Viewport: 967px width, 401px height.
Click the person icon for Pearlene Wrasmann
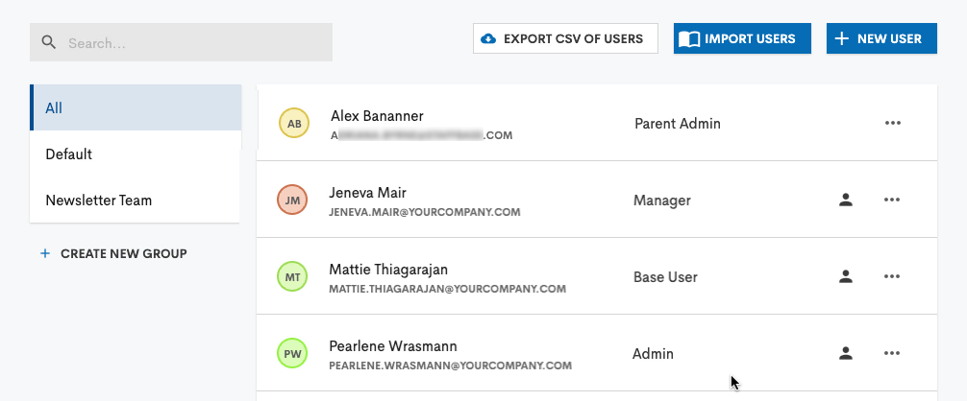pyautogui.click(x=846, y=353)
